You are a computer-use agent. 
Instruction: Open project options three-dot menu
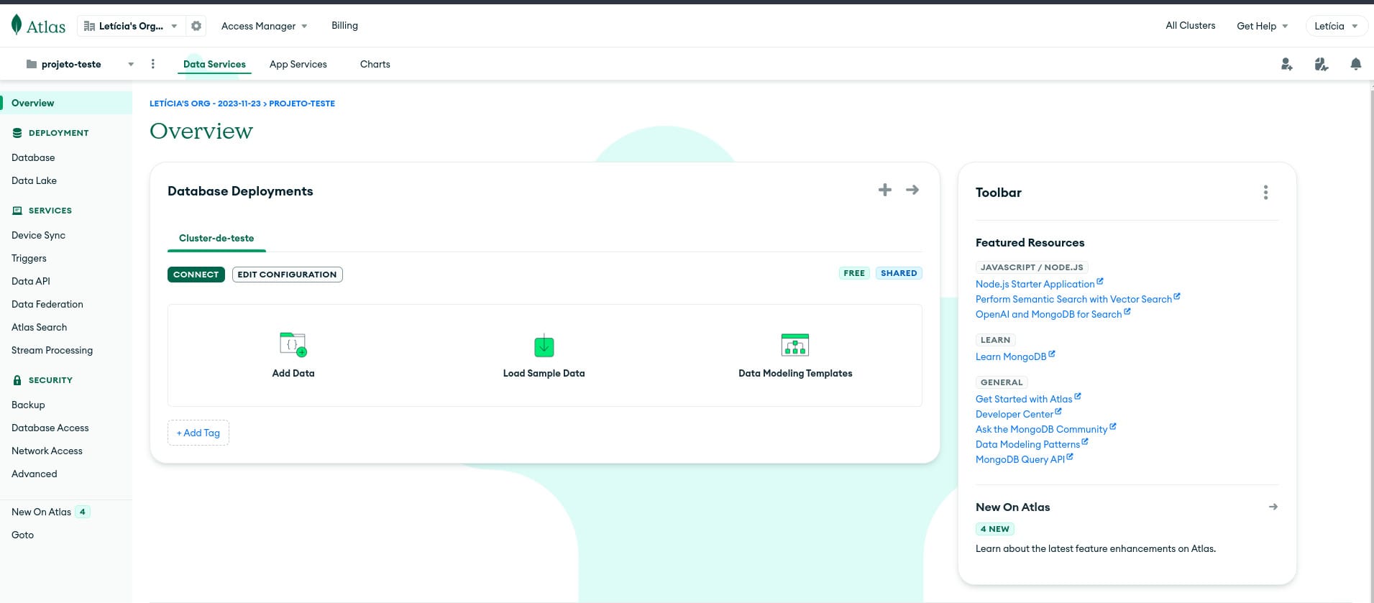click(152, 64)
